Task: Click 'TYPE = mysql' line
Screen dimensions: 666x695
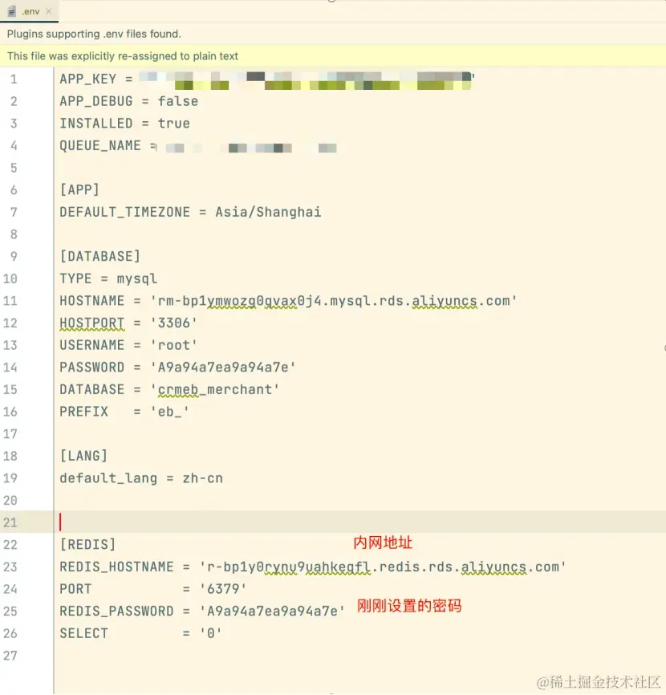Action: point(108,278)
